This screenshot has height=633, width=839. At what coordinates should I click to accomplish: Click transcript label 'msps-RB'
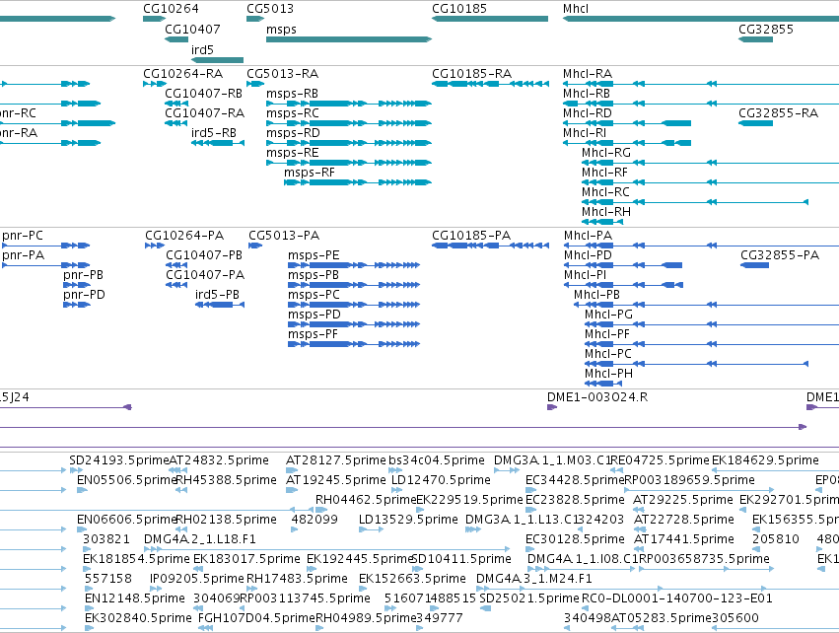click(293, 93)
